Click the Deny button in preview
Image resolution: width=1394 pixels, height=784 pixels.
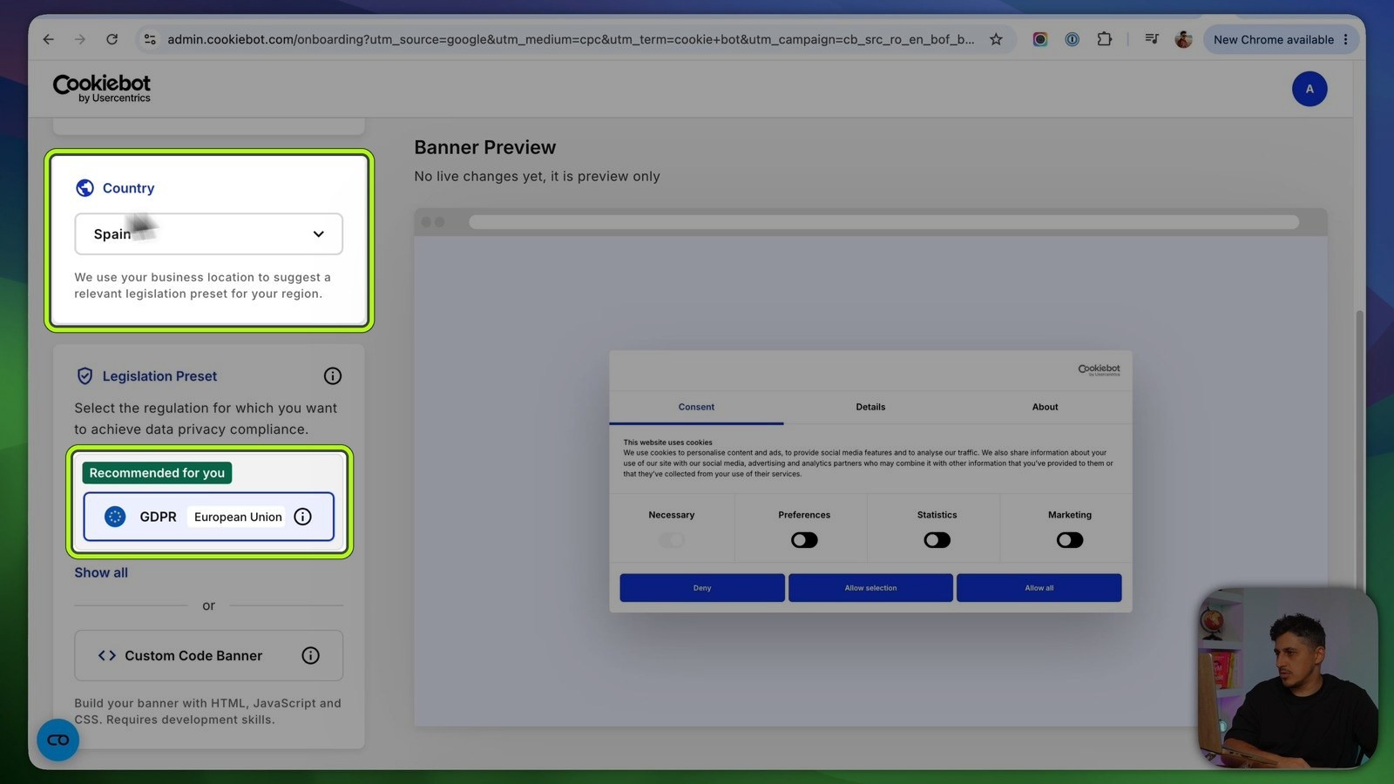pyautogui.click(x=702, y=588)
